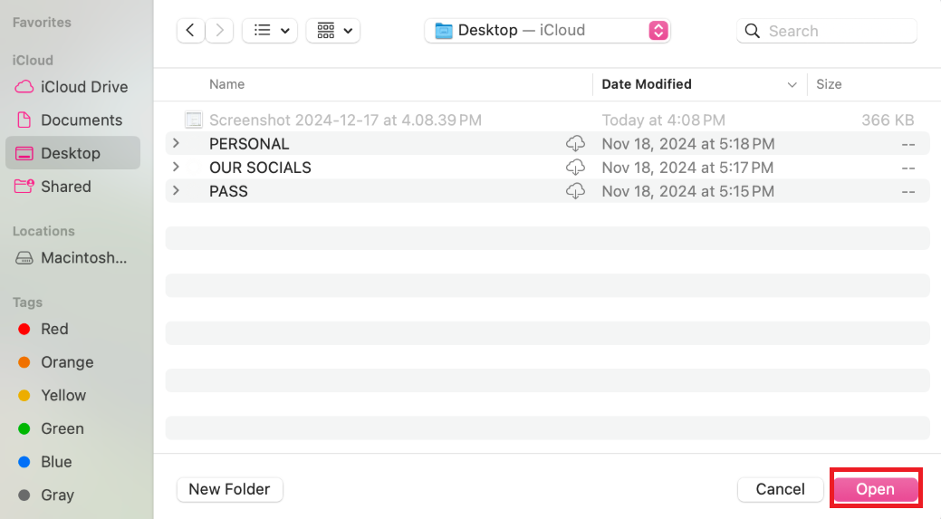Sort files by the Name column
This screenshot has width=941, height=519.
(226, 84)
